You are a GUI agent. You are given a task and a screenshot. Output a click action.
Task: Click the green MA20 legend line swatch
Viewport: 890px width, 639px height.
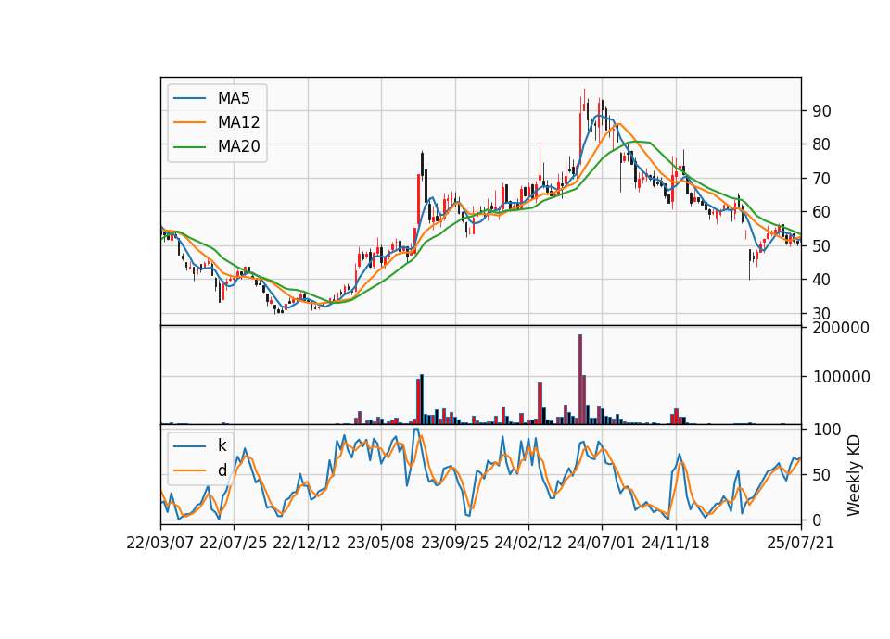point(189,146)
